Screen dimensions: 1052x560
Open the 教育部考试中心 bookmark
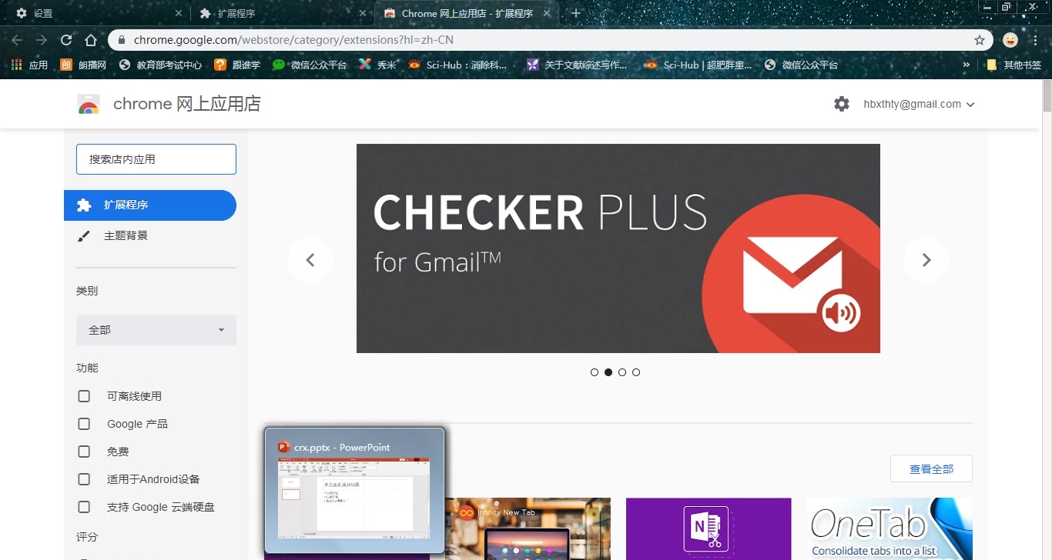160,65
